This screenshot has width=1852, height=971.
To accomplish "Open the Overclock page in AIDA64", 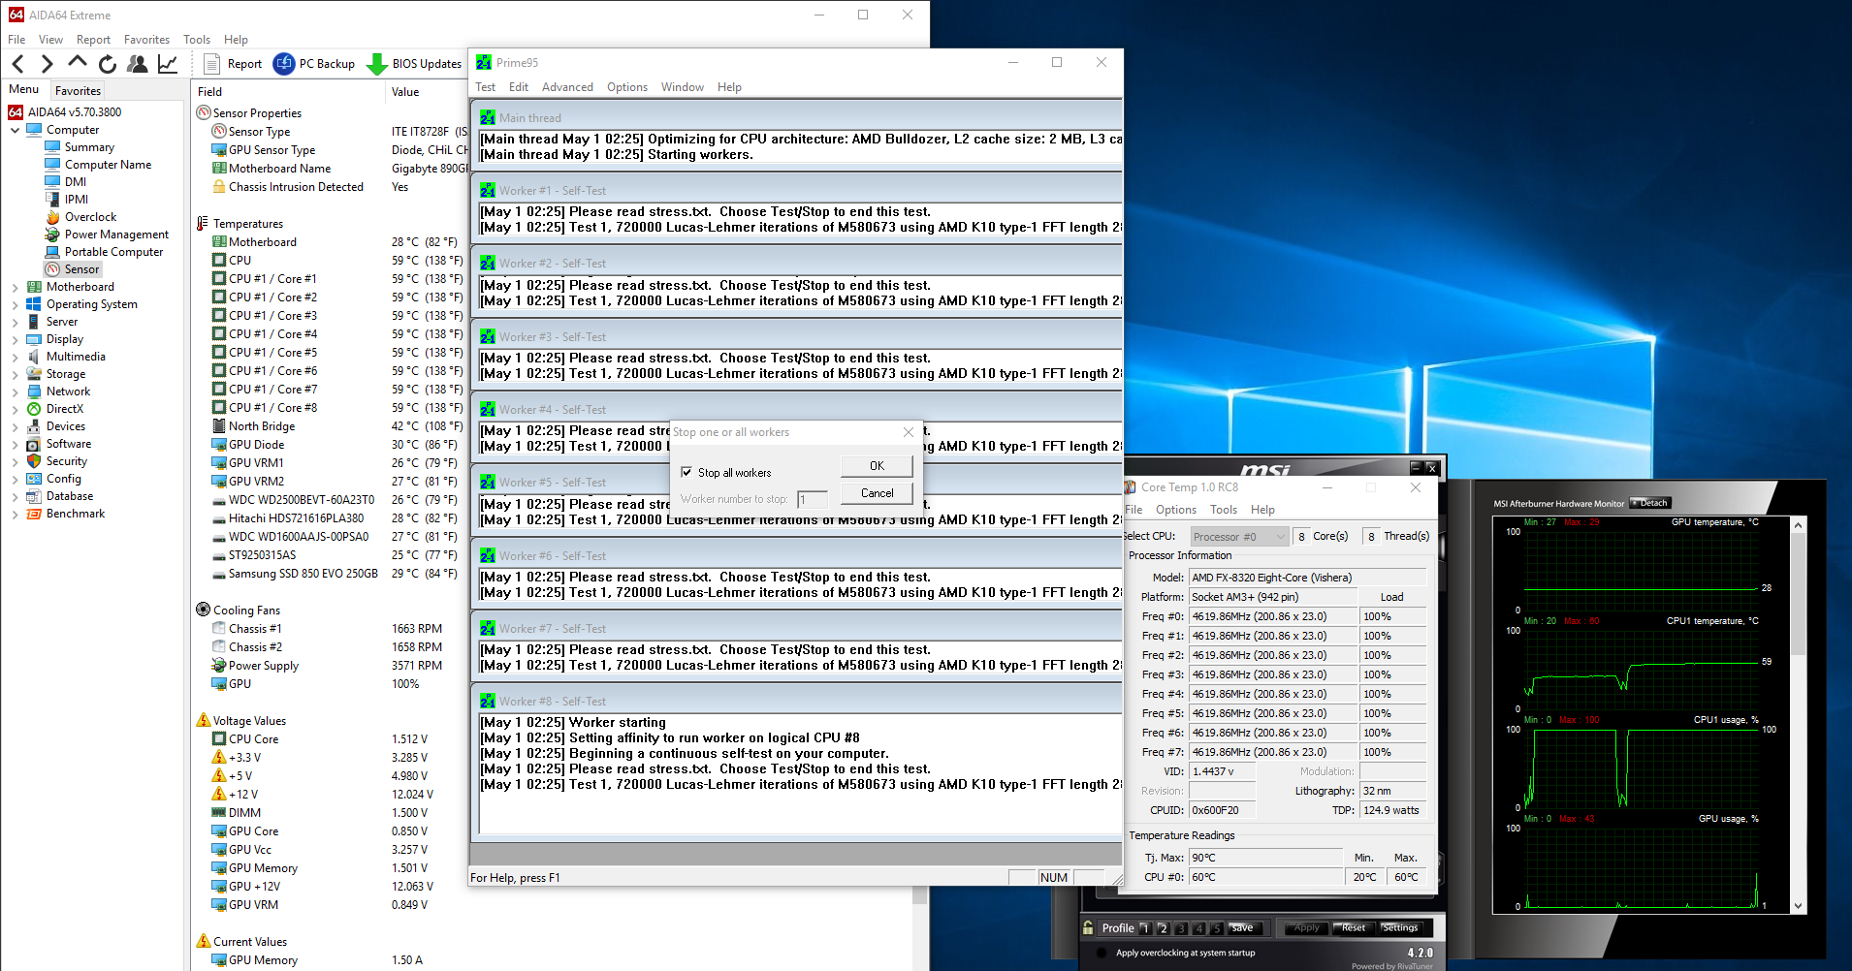I will tap(90, 217).
